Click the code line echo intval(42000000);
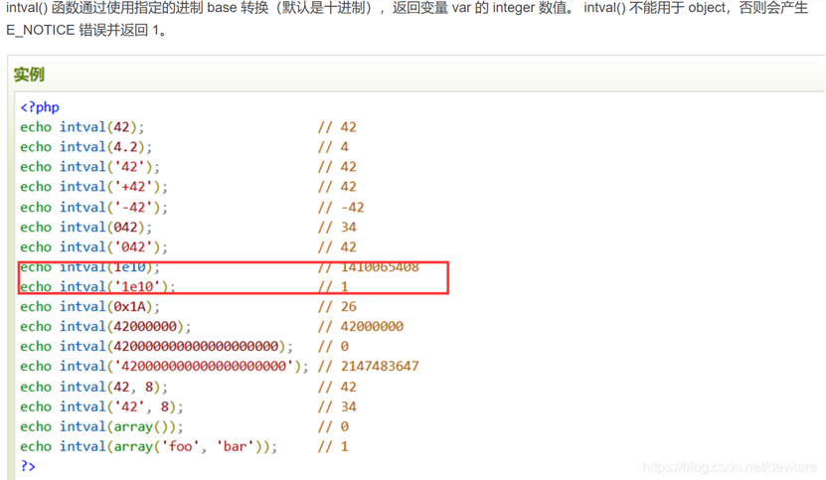Viewport: 826px width, 480px height. coord(105,326)
